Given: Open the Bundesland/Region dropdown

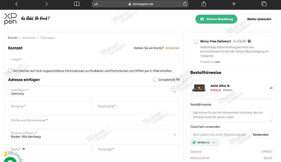Looking at the screenshot, I should [94, 135].
